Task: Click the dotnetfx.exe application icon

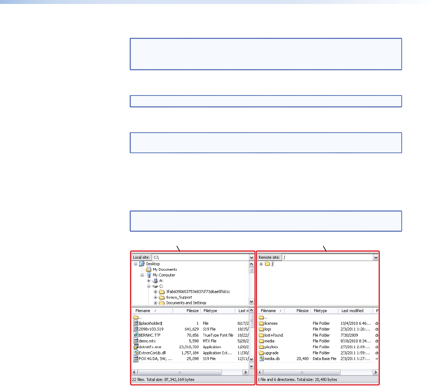Action: point(136,347)
